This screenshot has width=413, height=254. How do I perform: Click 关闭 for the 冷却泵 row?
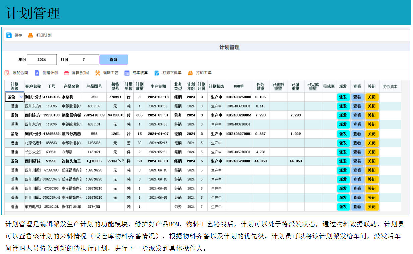coord(372,152)
